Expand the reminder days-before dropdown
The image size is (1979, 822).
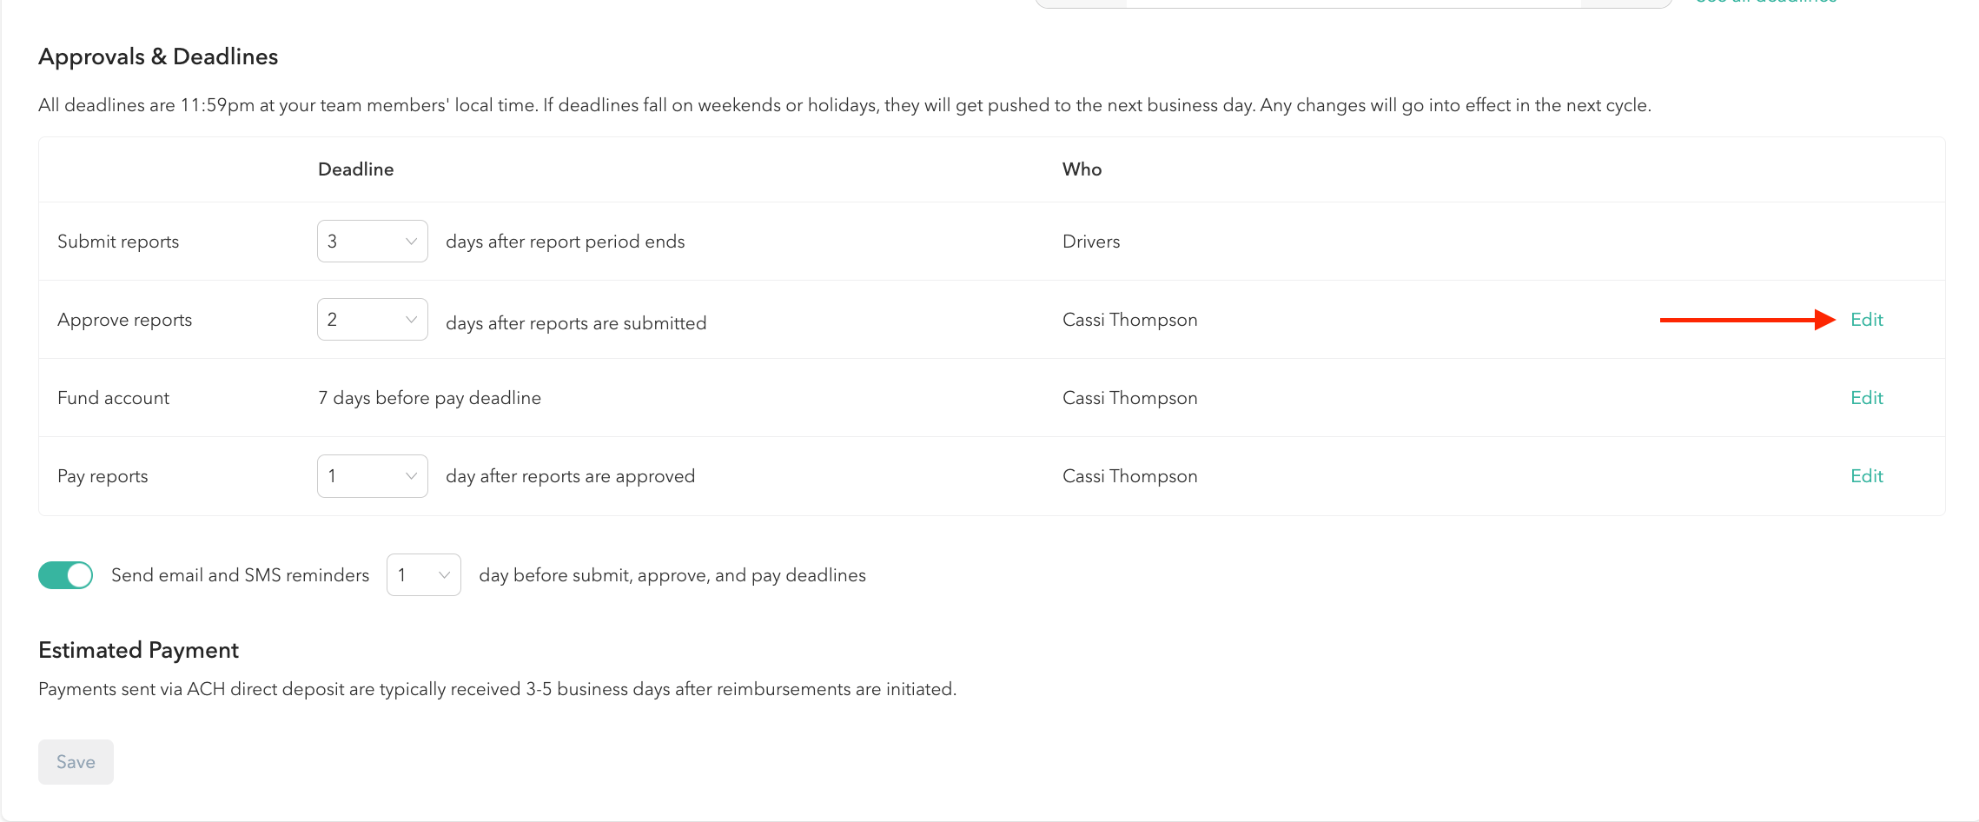click(x=423, y=575)
